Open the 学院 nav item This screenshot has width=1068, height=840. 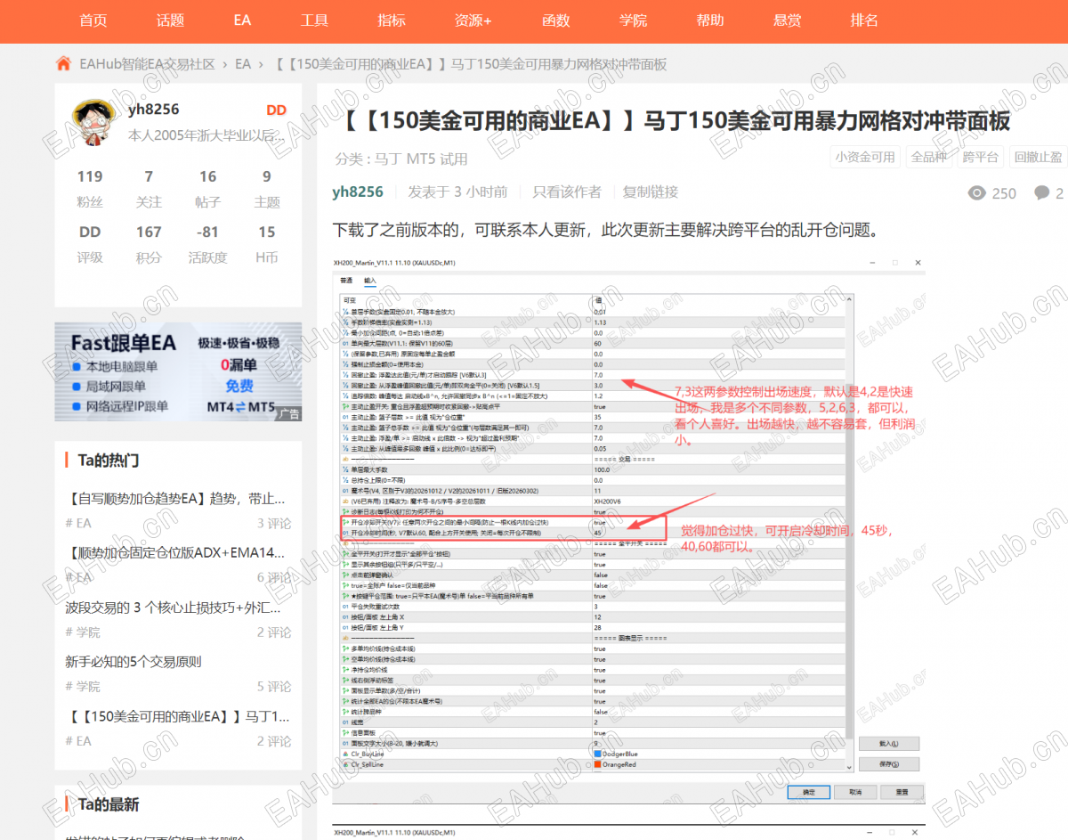(x=633, y=20)
